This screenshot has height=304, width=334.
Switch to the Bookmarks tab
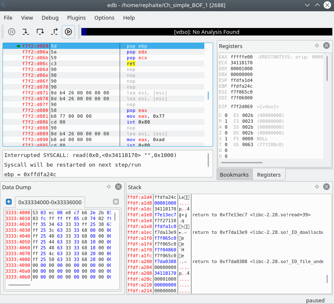coord(234,175)
